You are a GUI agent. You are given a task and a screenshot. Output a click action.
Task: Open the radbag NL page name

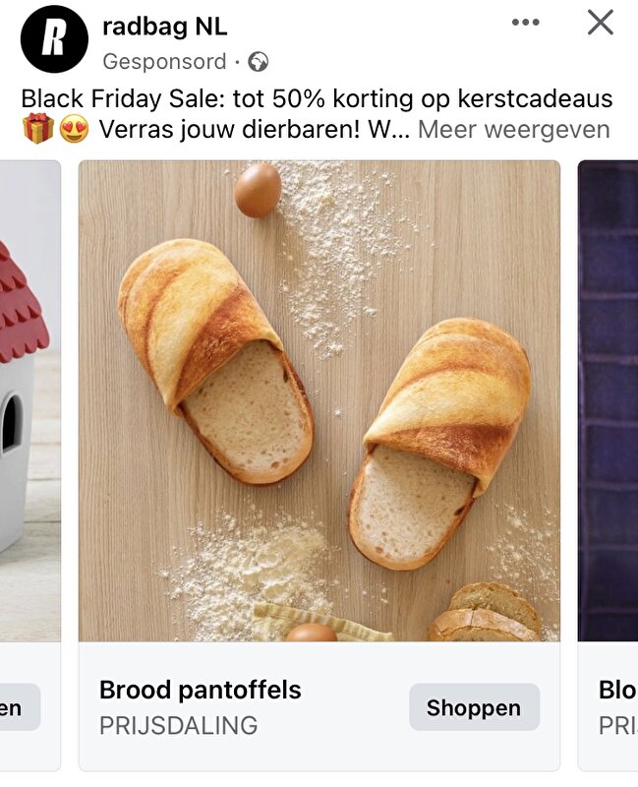[x=164, y=27]
